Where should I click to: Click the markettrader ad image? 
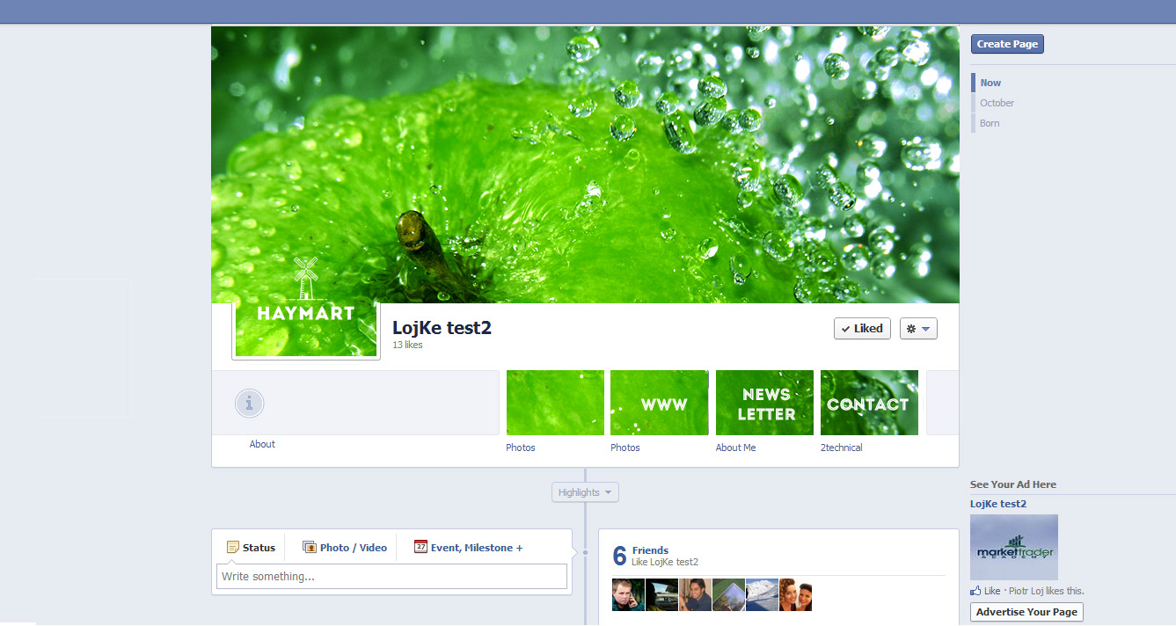(x=1014, y=548)
